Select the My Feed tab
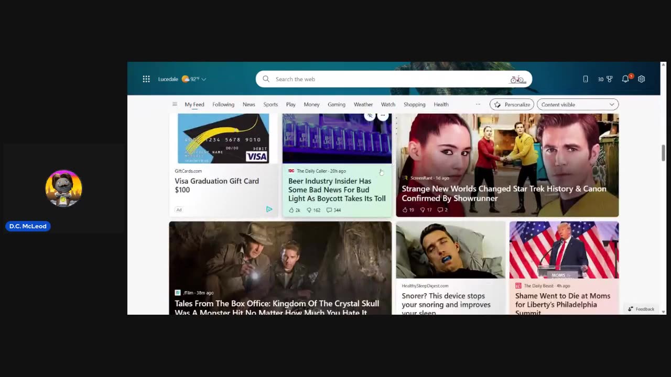Viewport: 671px width, 377px height. 194,105
